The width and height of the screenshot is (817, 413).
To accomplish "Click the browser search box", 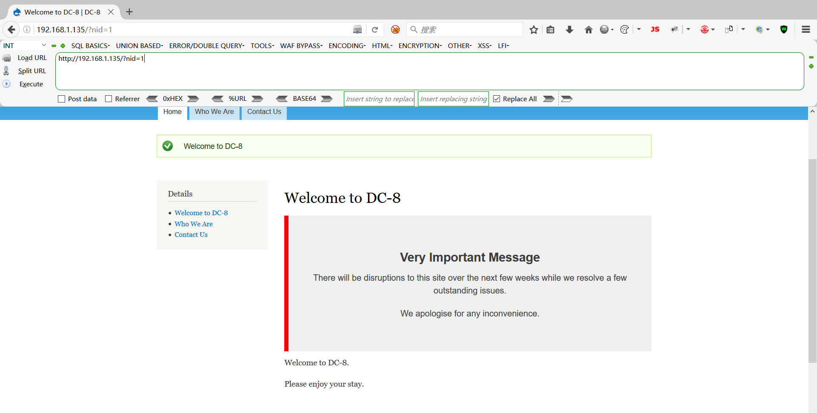I will click(465, 29).
